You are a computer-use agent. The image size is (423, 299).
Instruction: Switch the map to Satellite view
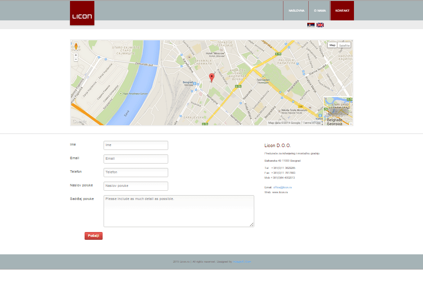[x=344, y=45]
